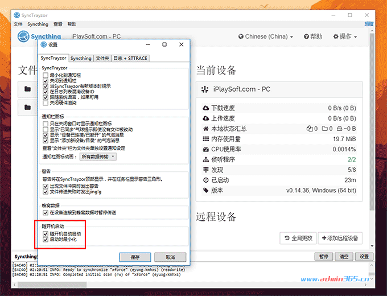Uncheck 出现文件冲突时发出警告
Viewport: 387px width, 296px height.
[x=46, y=186]
